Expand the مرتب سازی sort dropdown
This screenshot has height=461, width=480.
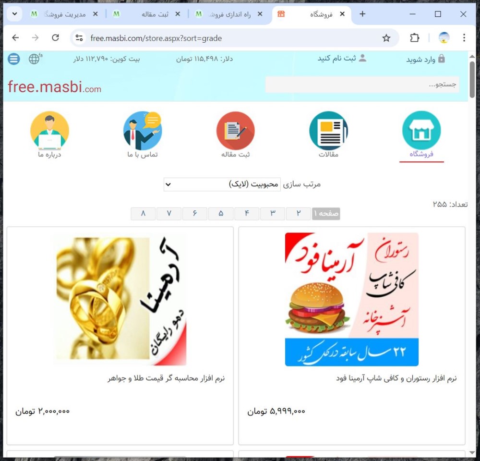(222, 184)
